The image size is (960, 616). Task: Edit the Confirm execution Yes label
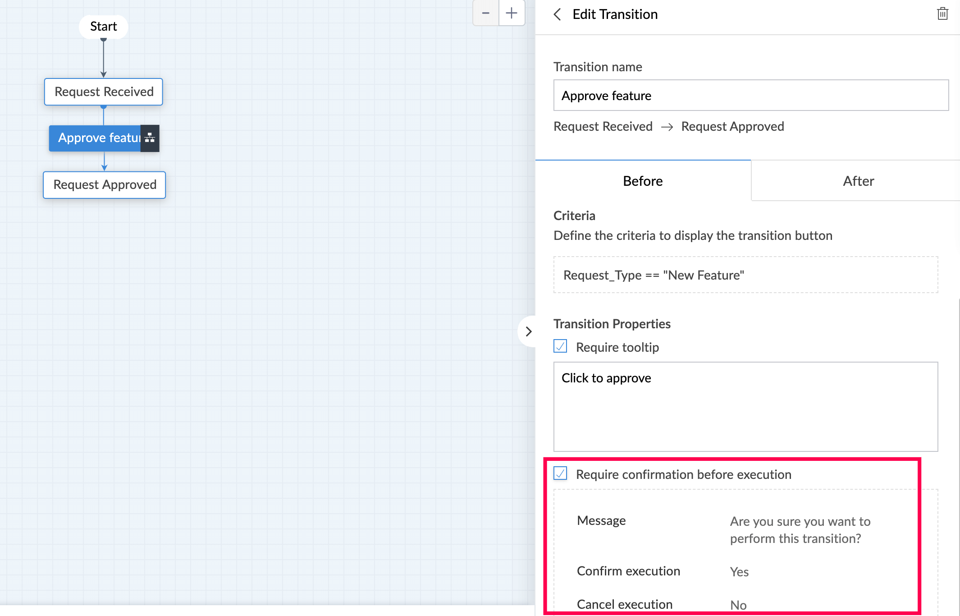pyautogui.click(x=739, y=572)
